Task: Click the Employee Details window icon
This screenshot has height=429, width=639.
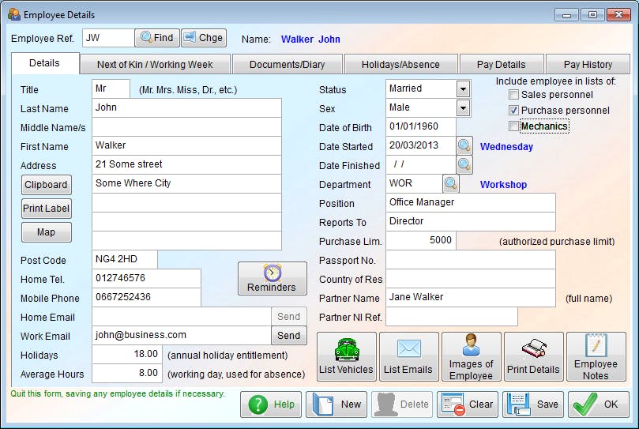Action: click(14, 15)
